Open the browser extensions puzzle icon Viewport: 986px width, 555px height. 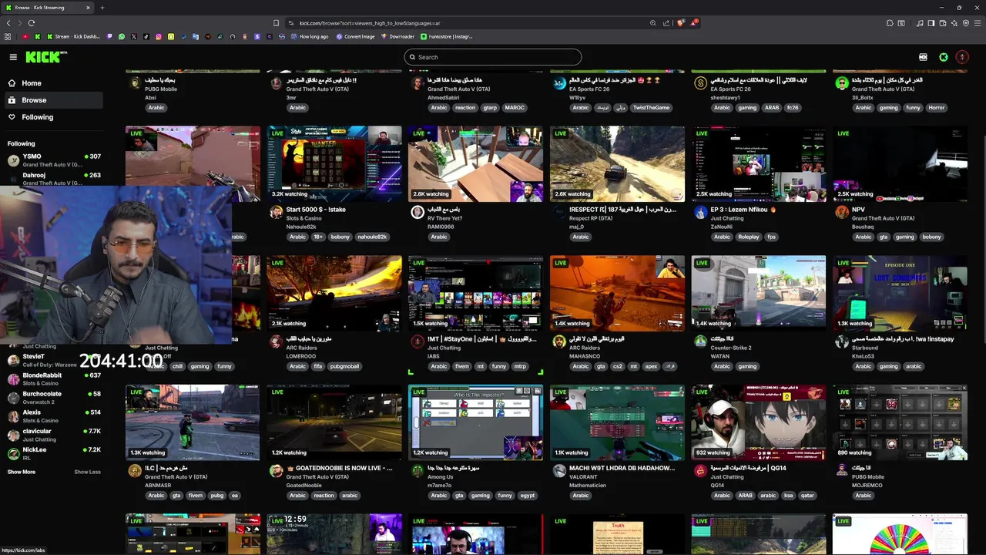click(x=890, y=23)
